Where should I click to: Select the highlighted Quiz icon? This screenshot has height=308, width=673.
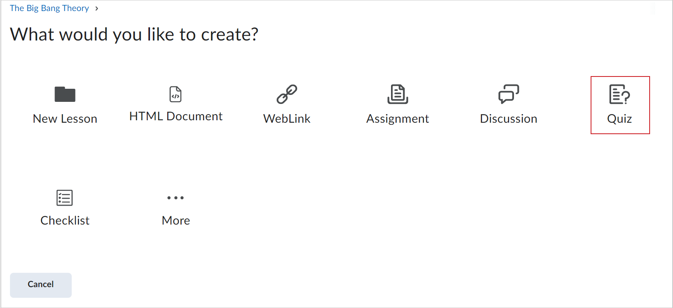coord(620,94)
